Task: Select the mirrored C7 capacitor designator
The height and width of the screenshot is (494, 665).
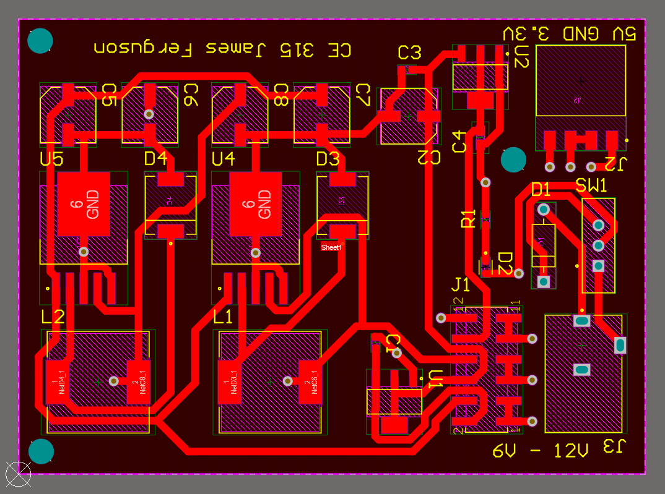Action: (x=363, y=95)
